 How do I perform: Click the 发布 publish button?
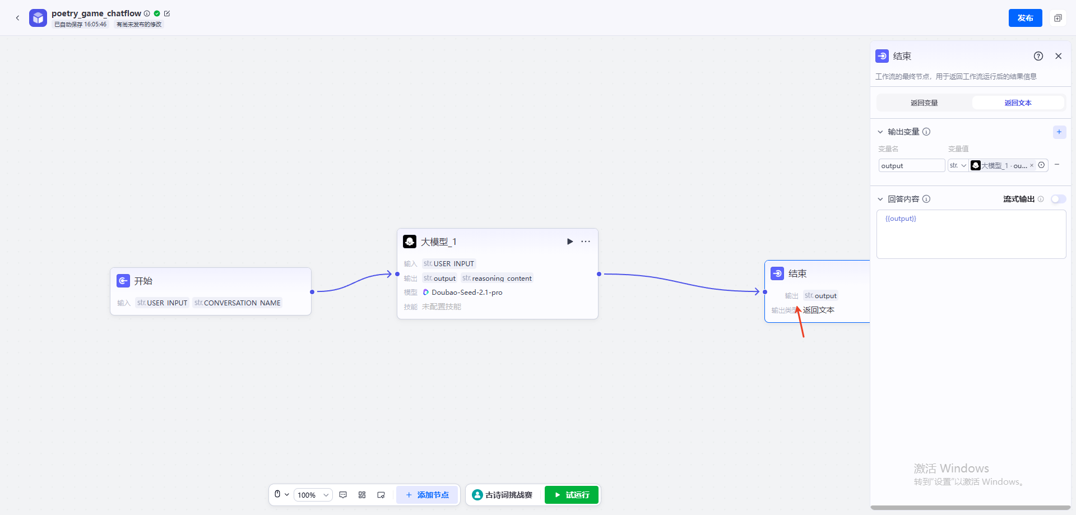1026,18
